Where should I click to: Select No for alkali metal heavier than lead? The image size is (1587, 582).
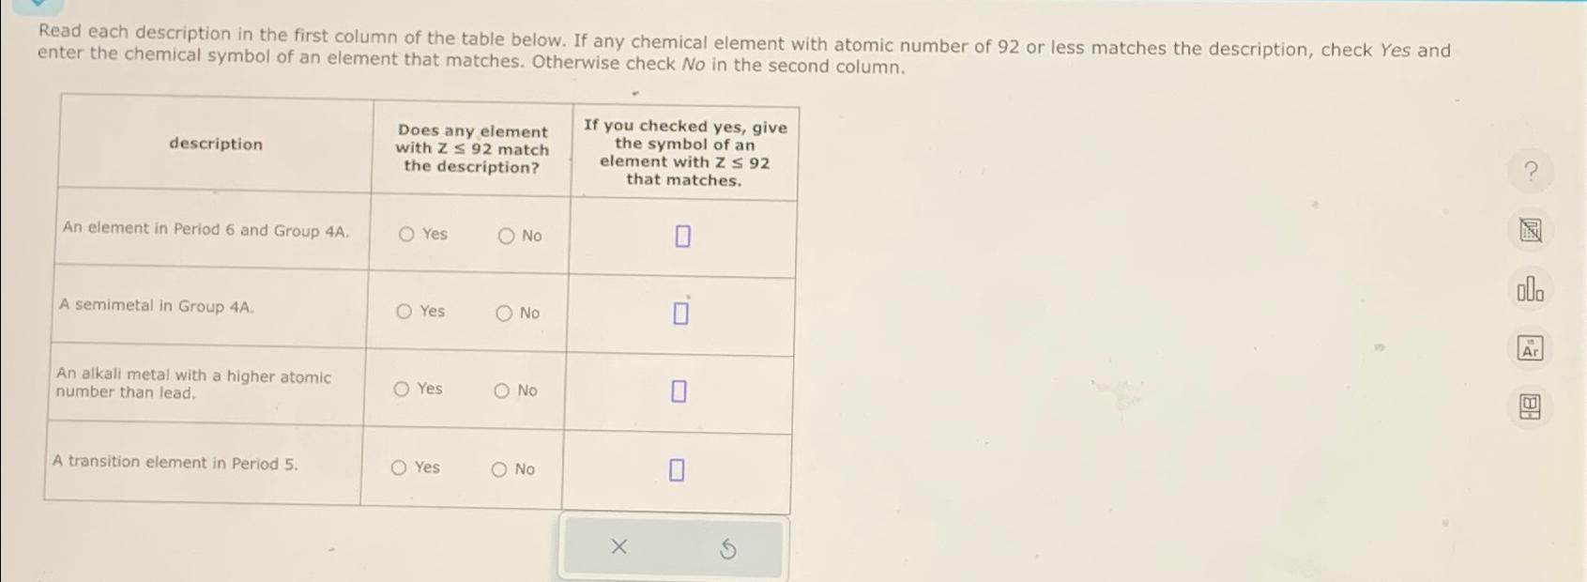500,391
